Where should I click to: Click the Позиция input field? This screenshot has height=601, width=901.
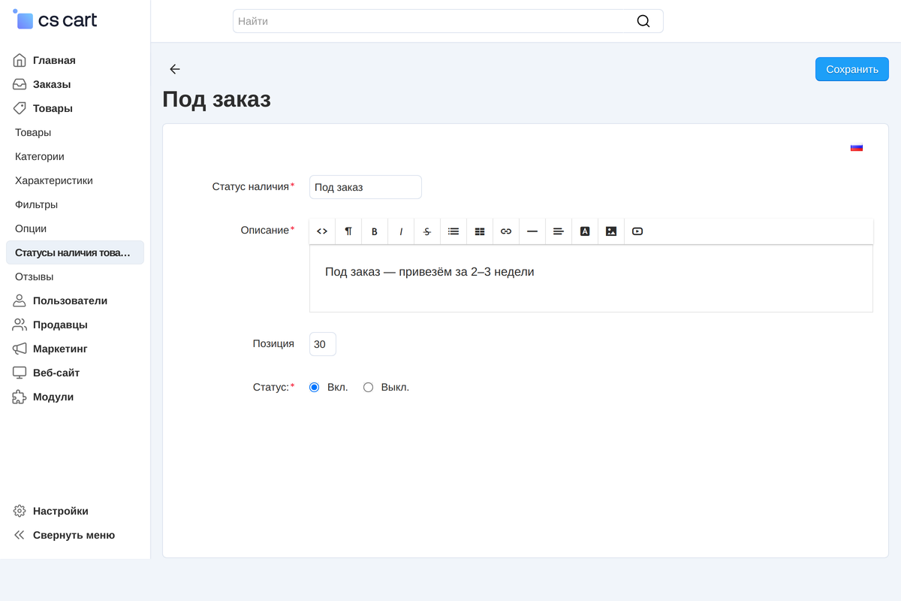tap(323, 344)
